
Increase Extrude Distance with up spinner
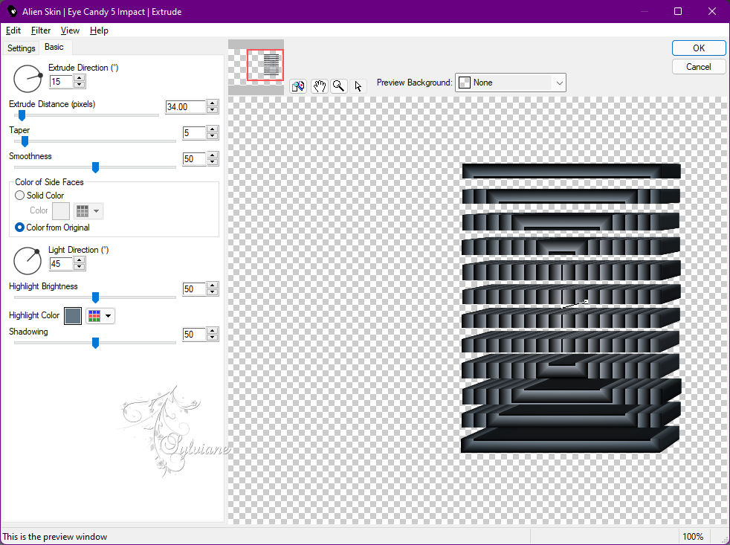(213, 103)
